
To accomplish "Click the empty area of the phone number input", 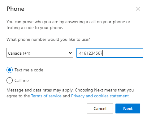I will pos(123,53).
